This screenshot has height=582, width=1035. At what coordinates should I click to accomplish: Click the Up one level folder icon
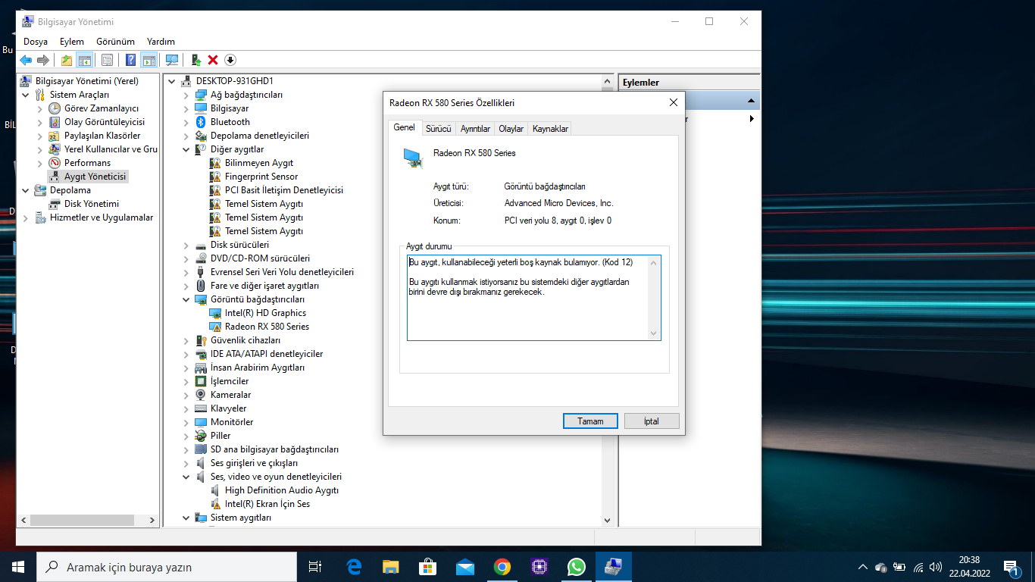[x=67, y=60]
